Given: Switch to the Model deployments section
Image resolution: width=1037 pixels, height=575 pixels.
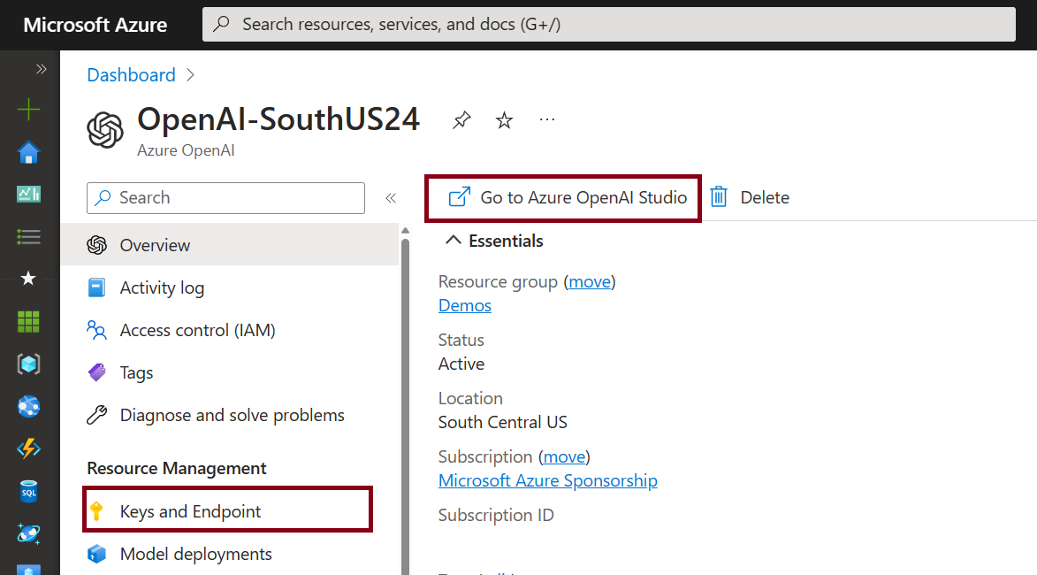Looking at the screenshot, I should click(x=194, y=554).
